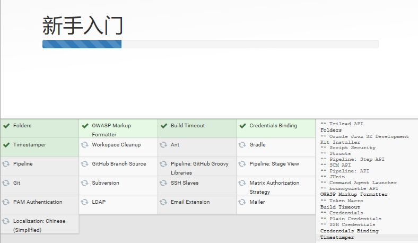Click the bouncycastle API log line
The width and height of the screenshot is (418, 243).
coord(350,189)
